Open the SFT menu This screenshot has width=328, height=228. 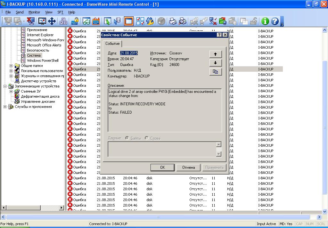click(x=60, y=12)
